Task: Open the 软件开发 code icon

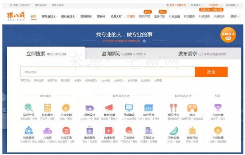Action: tap(149, 108)
